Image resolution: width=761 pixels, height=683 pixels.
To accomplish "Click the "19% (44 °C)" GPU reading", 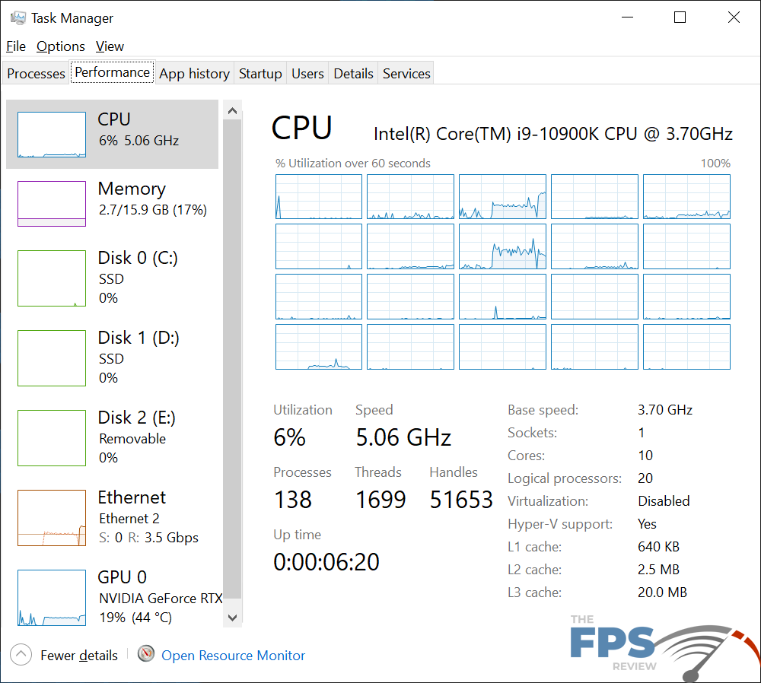I will (135, 618).
